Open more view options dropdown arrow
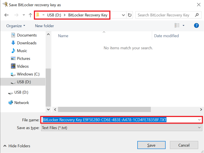Viewport: 204px width, 153px height. click(183, 26)
